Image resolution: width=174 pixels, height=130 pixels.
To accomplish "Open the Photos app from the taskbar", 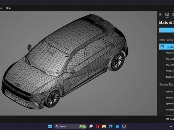I will (117, 126).
